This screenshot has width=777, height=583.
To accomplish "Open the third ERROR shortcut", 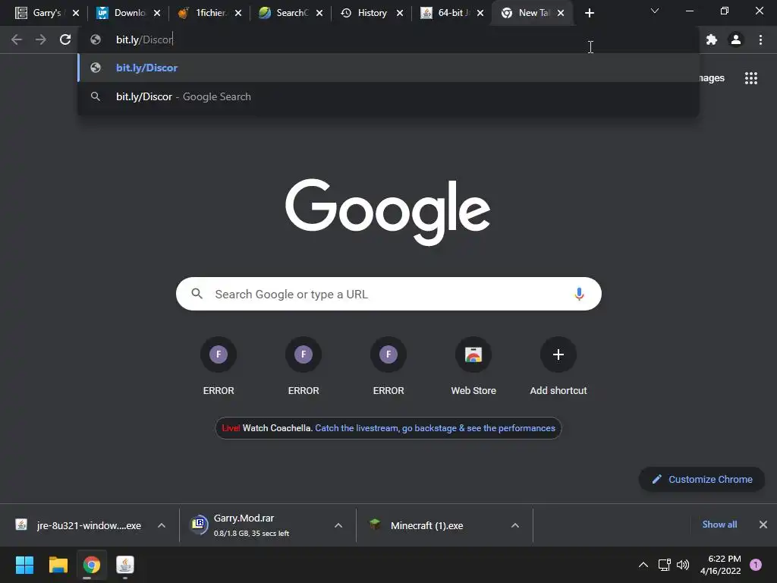I will 388,367.
